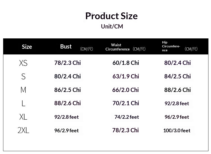
Task: Select the L size row label
Action: 23,103
